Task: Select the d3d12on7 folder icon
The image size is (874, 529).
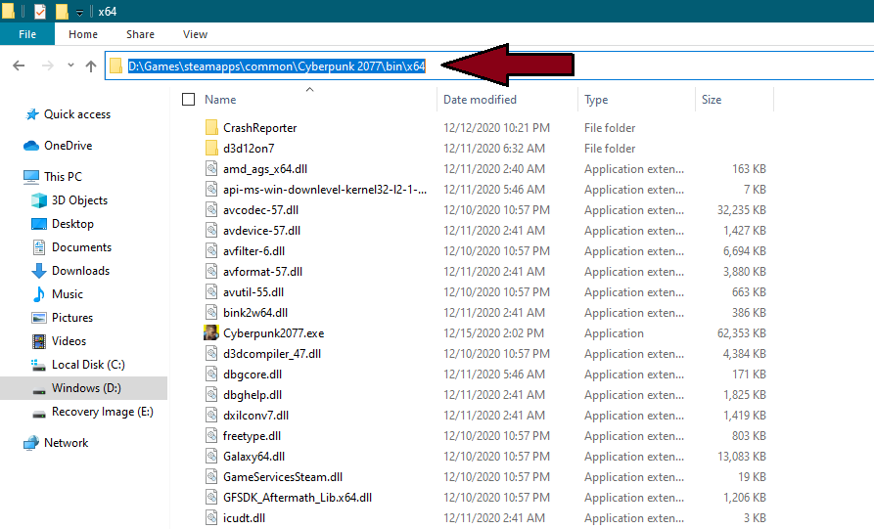Action: click(x=211, y=148)
